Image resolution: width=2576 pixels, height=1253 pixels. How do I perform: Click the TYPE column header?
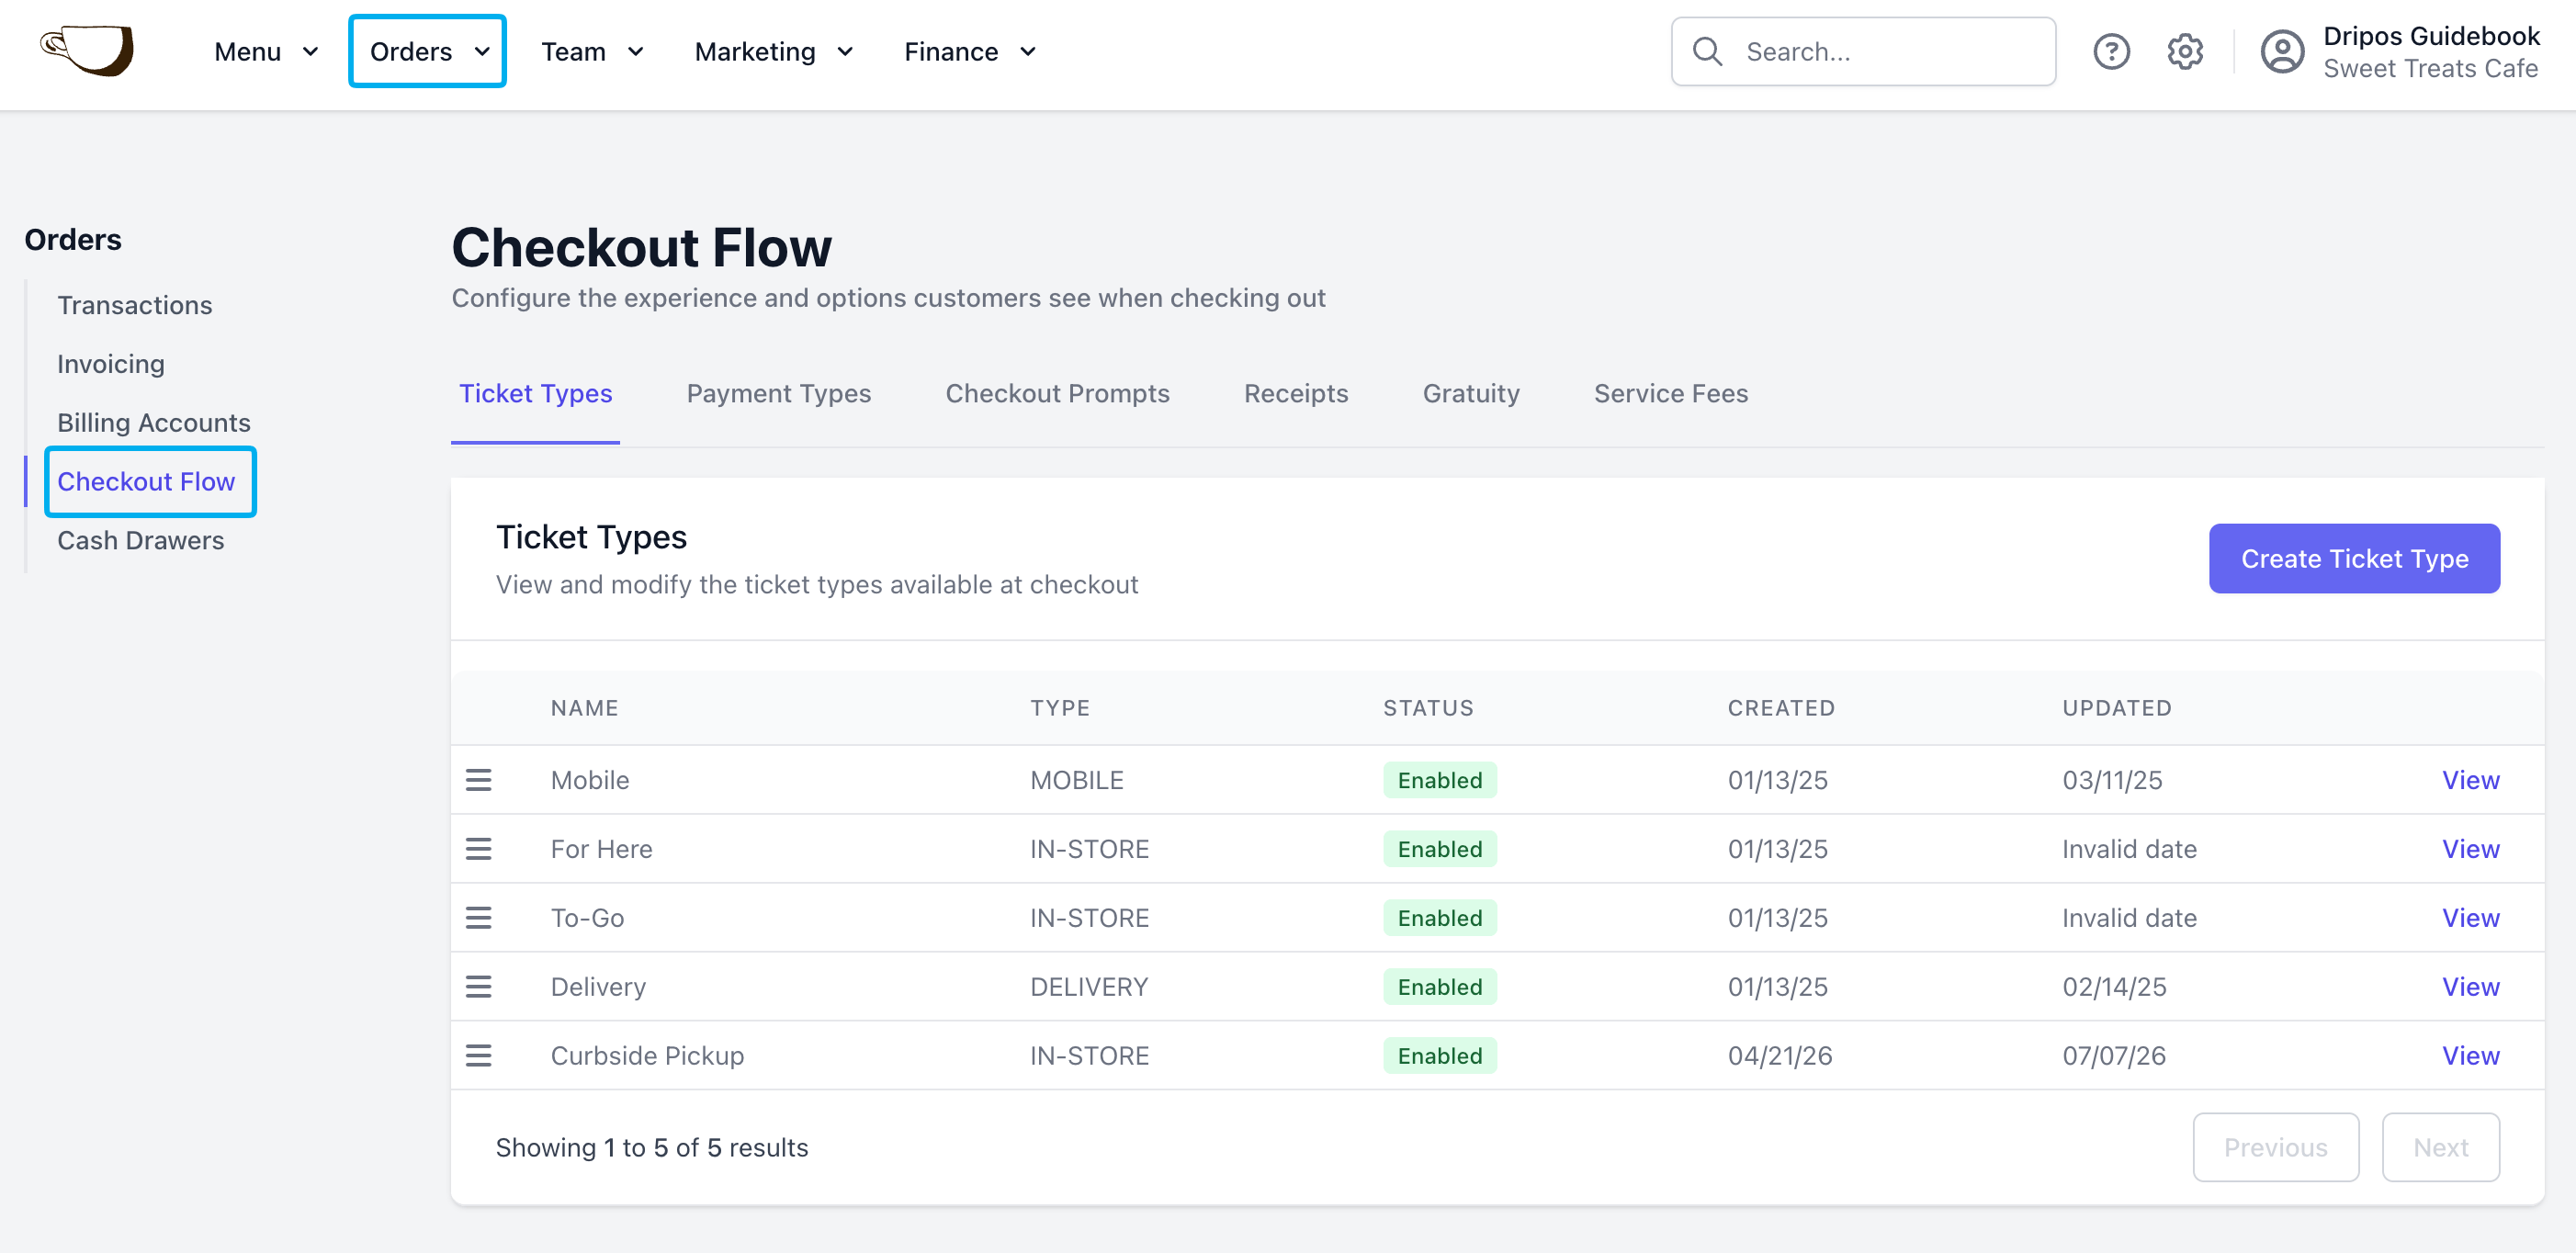[x=1060, y=708]
